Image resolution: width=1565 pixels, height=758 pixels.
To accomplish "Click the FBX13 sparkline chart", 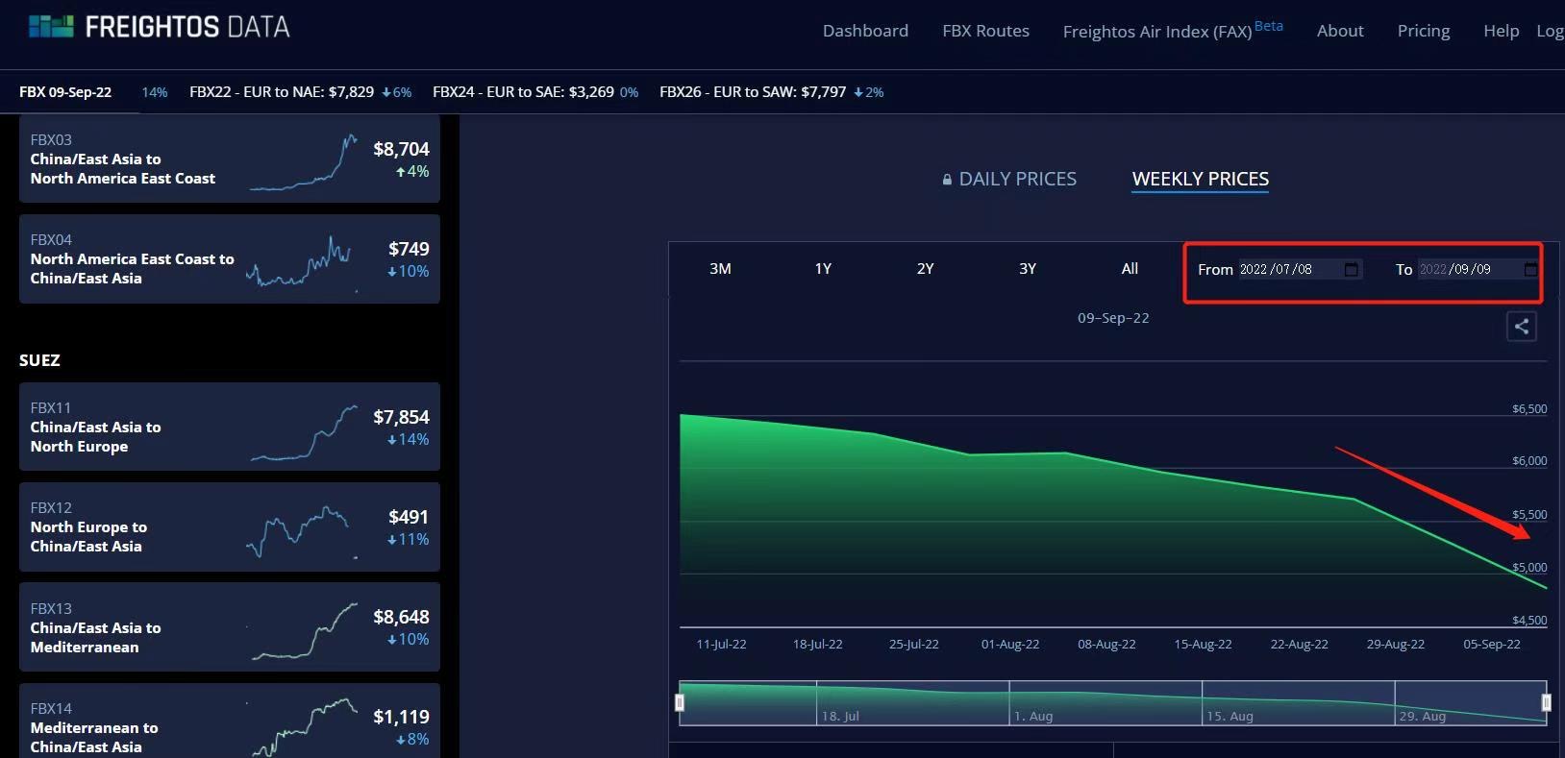I will pyautogui.click(x=304, y=631).
